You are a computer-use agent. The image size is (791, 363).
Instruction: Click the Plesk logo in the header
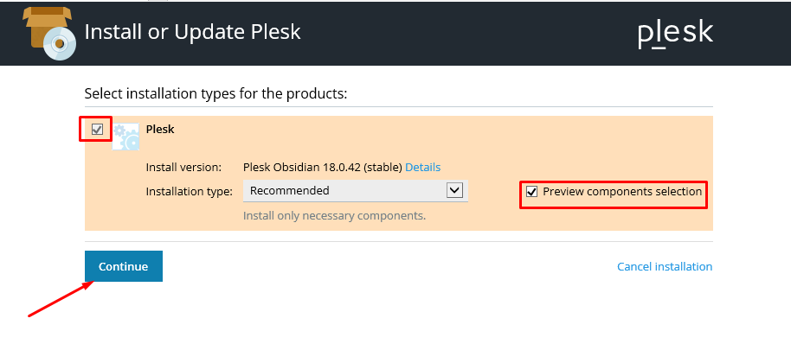(676, 35)
